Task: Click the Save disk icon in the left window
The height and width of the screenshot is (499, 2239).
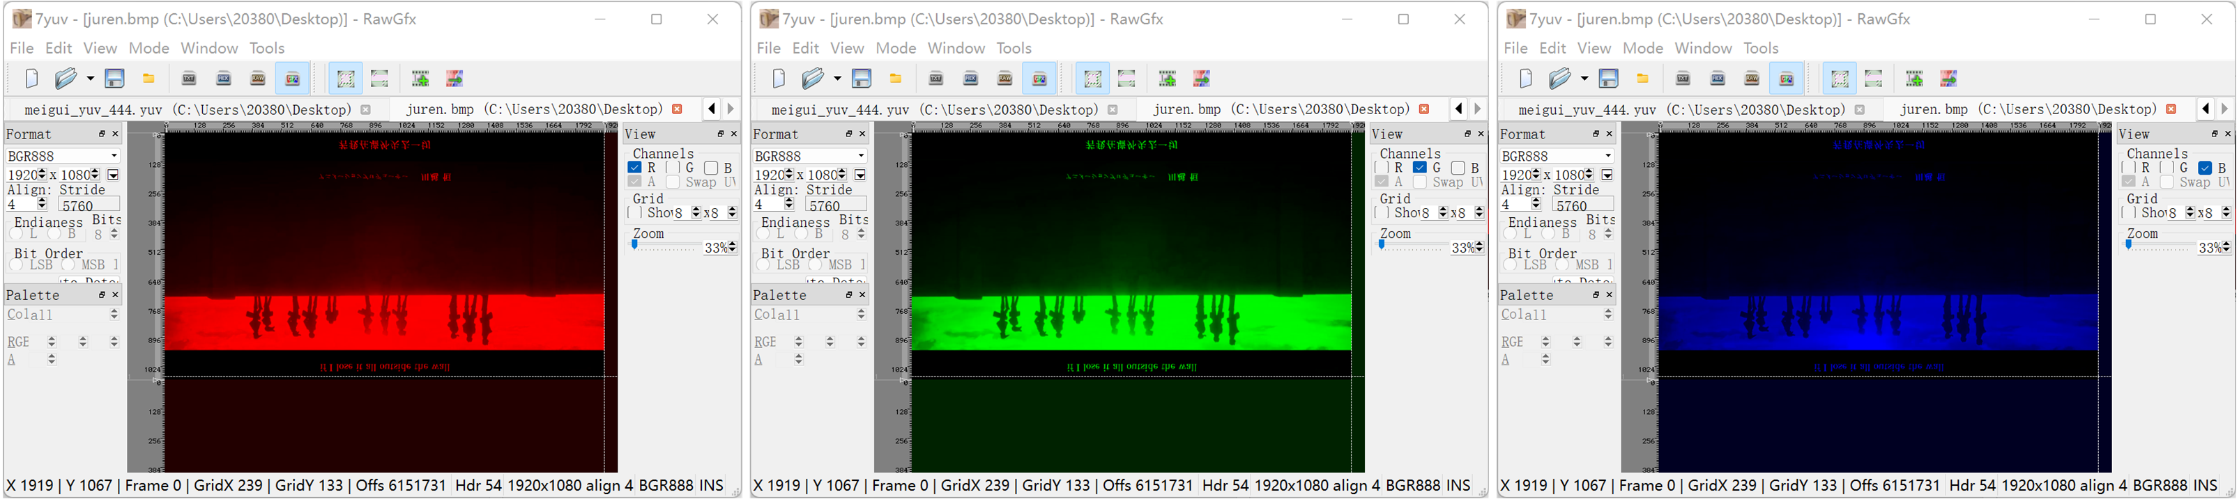Action: (115, 79)
